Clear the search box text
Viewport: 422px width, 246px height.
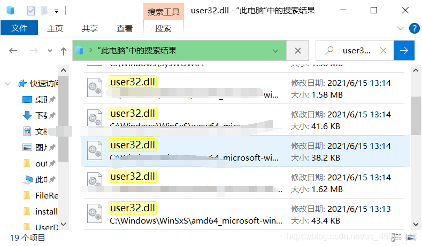[x=383, y=51]
